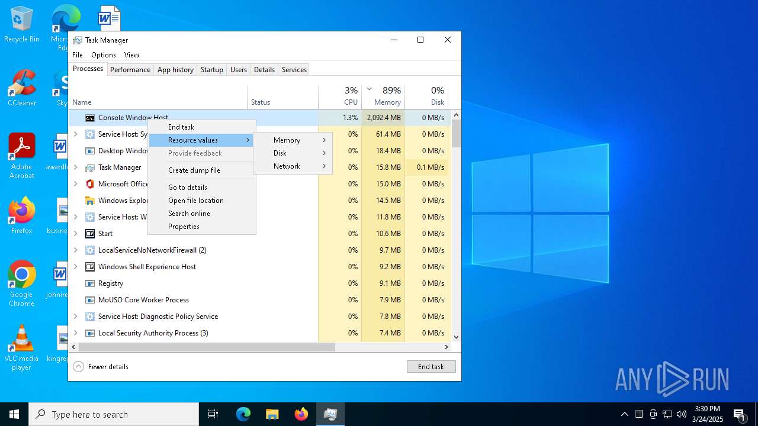Switch to the Users tab
The width and height of the screenshot is (758, 426).
[x=239, y=70]
